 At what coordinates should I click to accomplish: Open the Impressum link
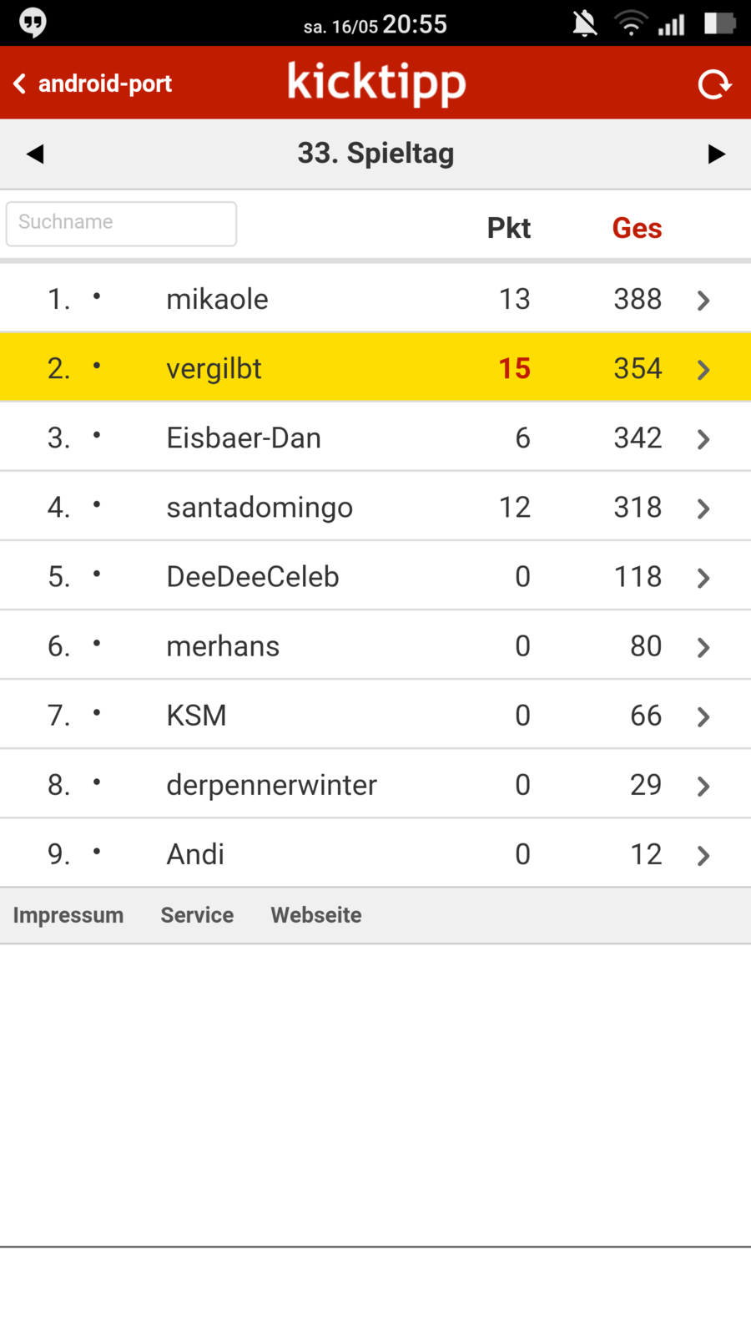tap(68, 915)
